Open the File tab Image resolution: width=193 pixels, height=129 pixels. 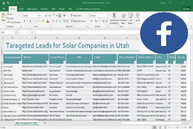click(x=4, y=9)
